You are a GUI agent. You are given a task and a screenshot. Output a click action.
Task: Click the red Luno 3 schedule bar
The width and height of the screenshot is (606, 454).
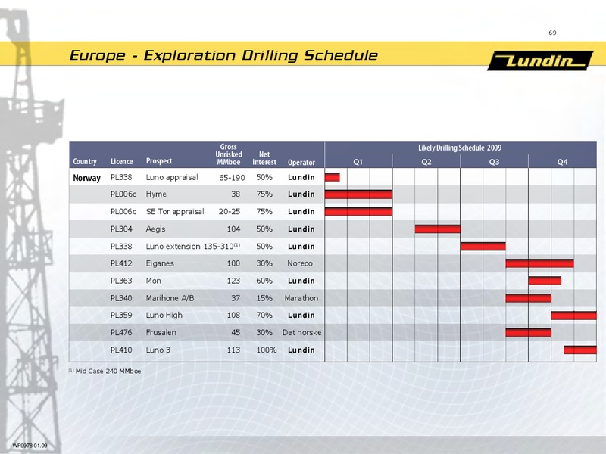pyautogui.click(x=580, y=350)
